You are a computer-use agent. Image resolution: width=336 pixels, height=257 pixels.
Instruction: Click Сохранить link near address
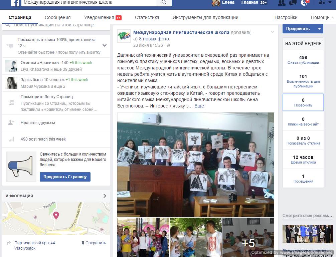point(94,243)
